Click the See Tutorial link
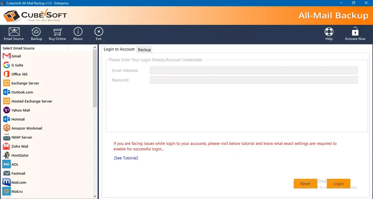 coord(126,158)
